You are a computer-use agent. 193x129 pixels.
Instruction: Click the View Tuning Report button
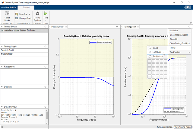[183, 127]
